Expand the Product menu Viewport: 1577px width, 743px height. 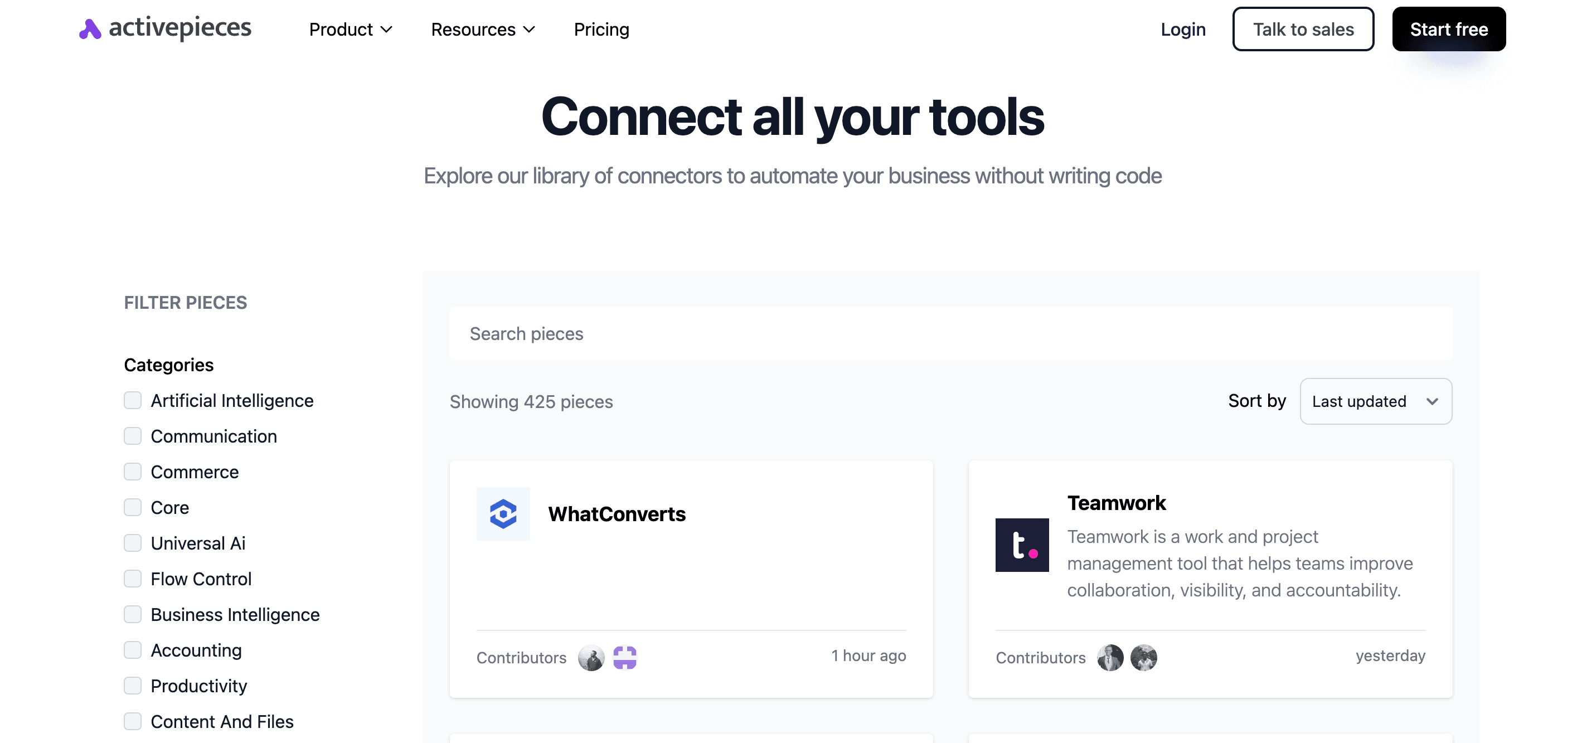pos(350,30)
